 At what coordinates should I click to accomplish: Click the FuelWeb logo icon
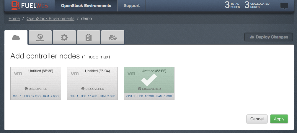15,6
